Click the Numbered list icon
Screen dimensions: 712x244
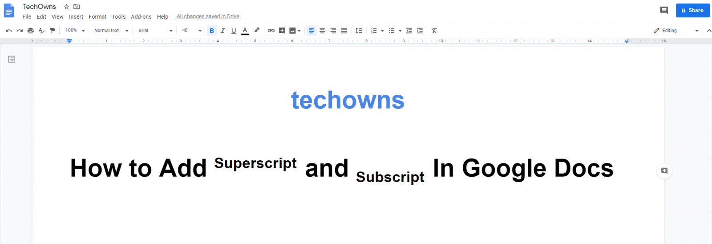click(x=374, y=31)
